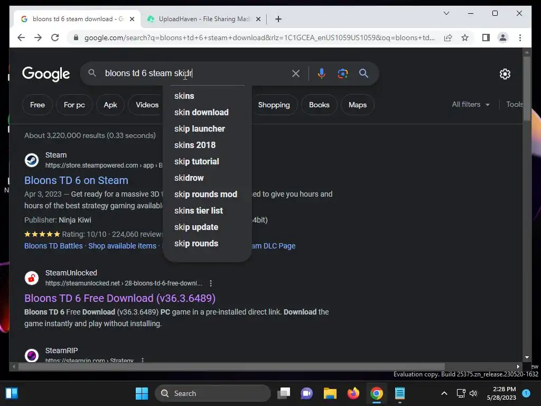
Task: Switch to Maps results
Action: coord(358,105)
